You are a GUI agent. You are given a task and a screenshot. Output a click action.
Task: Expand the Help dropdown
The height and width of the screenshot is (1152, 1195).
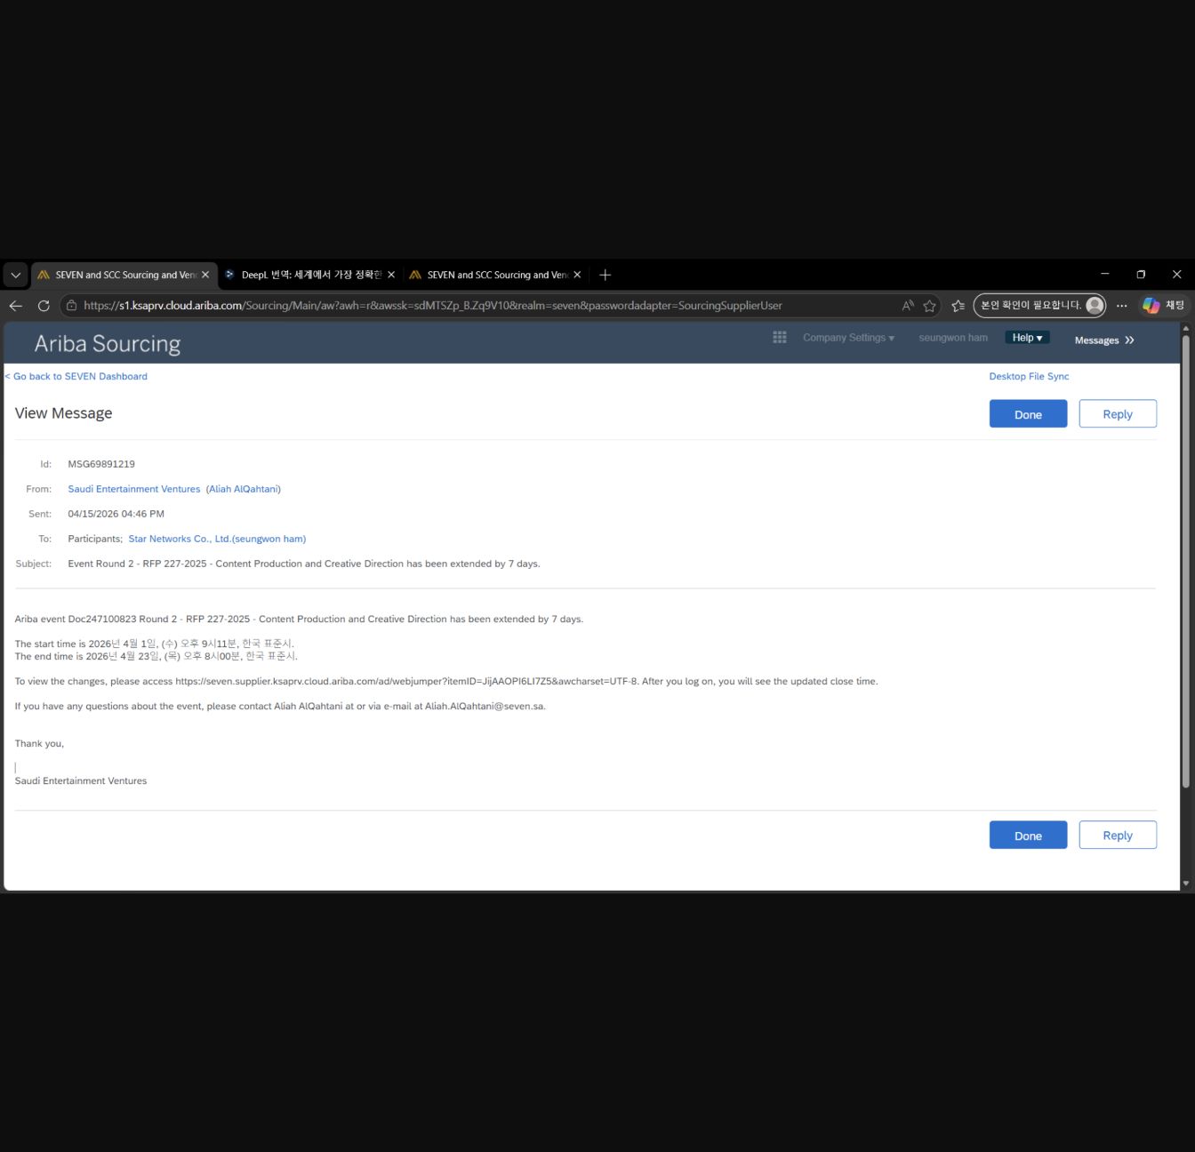tap(1027, 338)
